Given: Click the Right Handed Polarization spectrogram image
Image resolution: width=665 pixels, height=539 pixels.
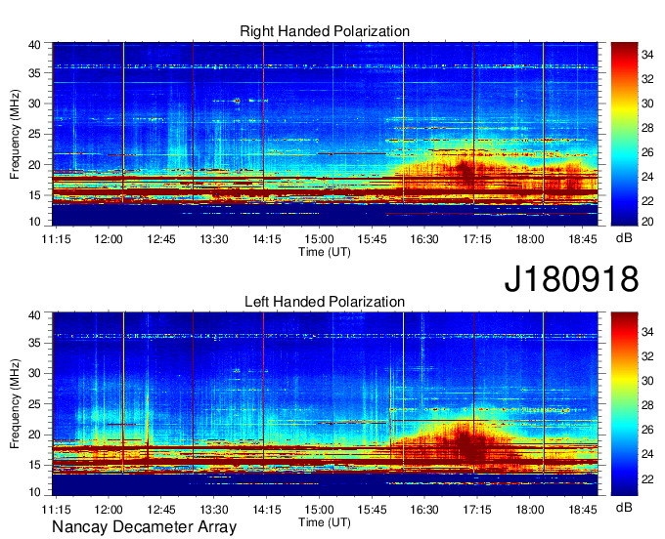Looking at the screenshot, I should (x=325, y=134).
